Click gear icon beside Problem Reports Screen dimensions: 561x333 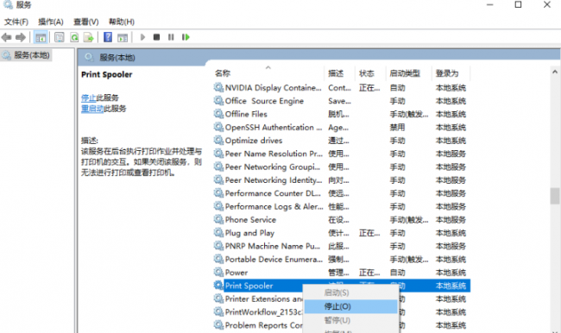[218, 325]
